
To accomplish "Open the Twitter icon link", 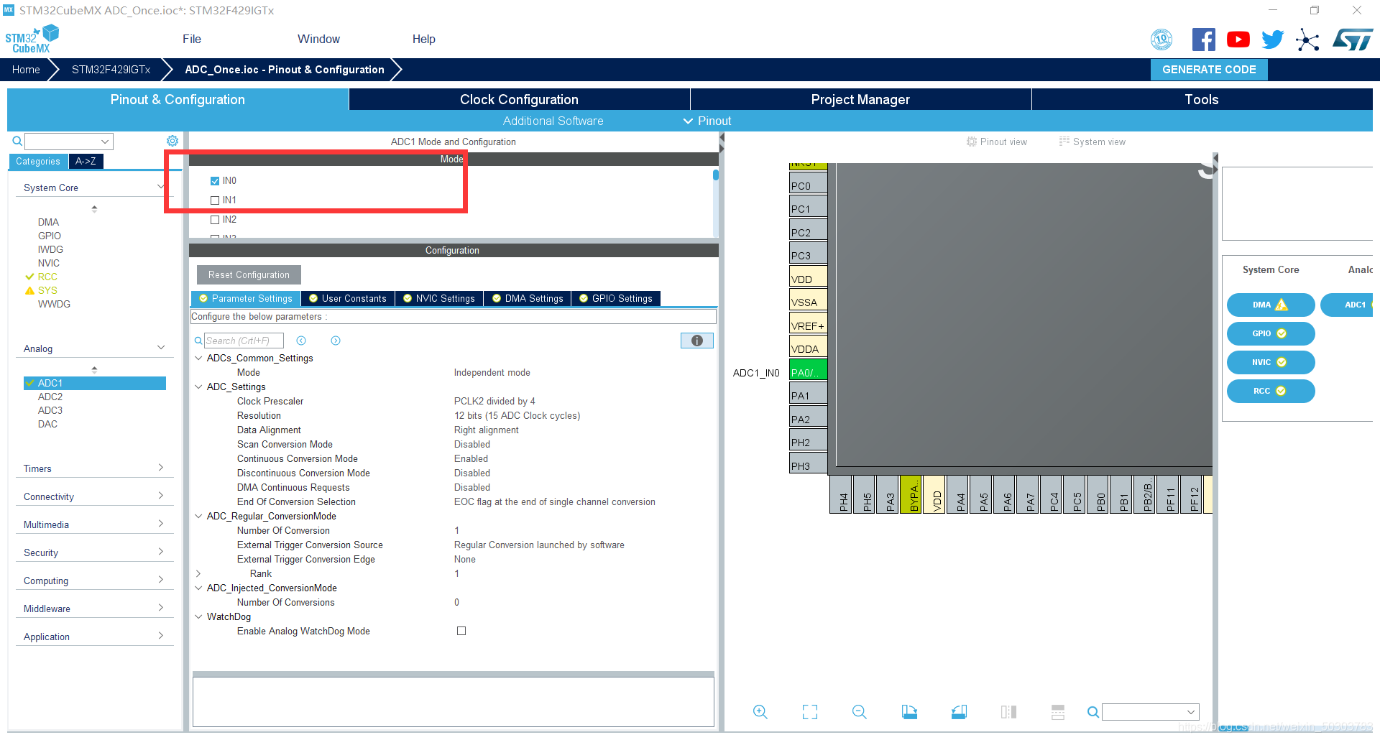I will click(x=1272, y=40).
